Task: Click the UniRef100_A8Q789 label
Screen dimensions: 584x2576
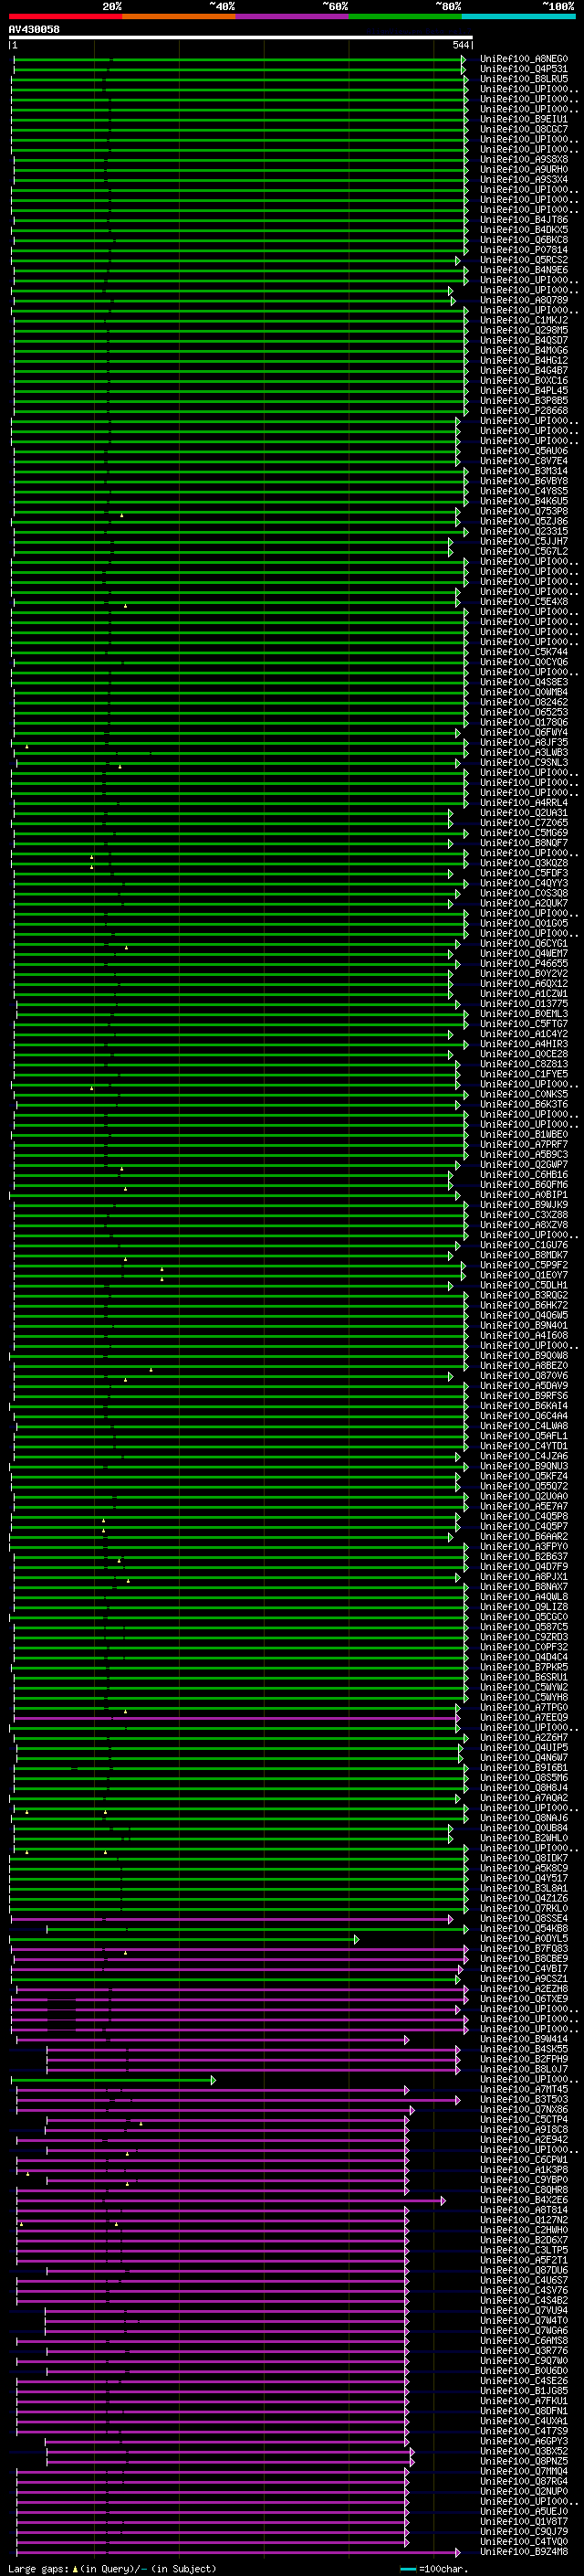Action: click(x=524, y=300)
